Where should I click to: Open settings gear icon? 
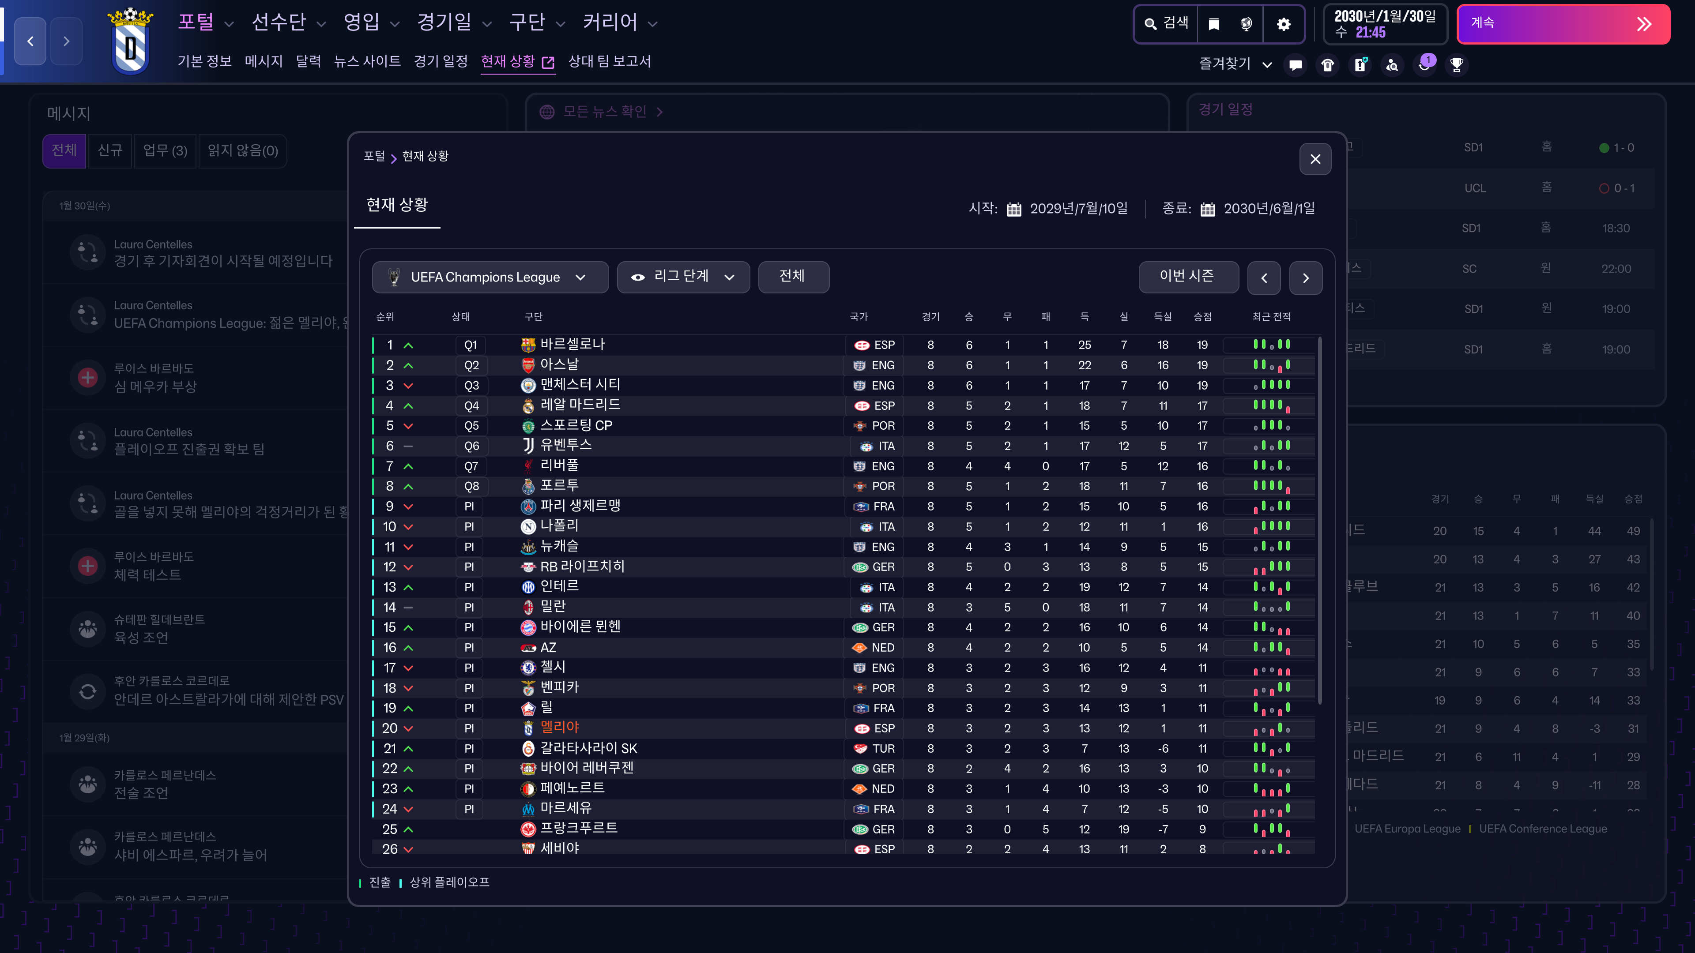click(1283, 24)
